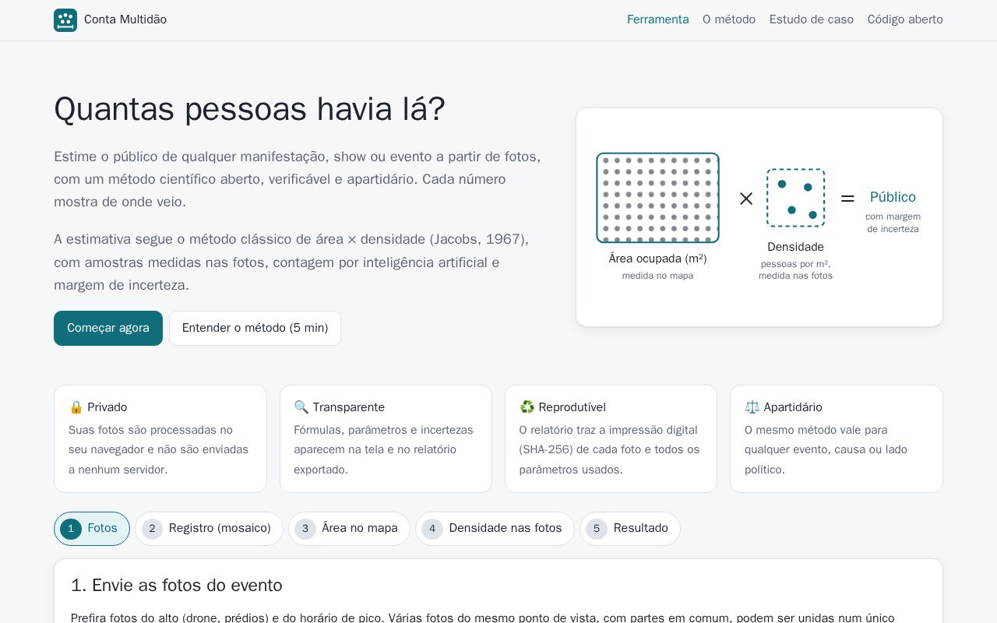Select step 1 Fotos tab
This screenshot has height=623, width=997.
(x=92, y=529)
